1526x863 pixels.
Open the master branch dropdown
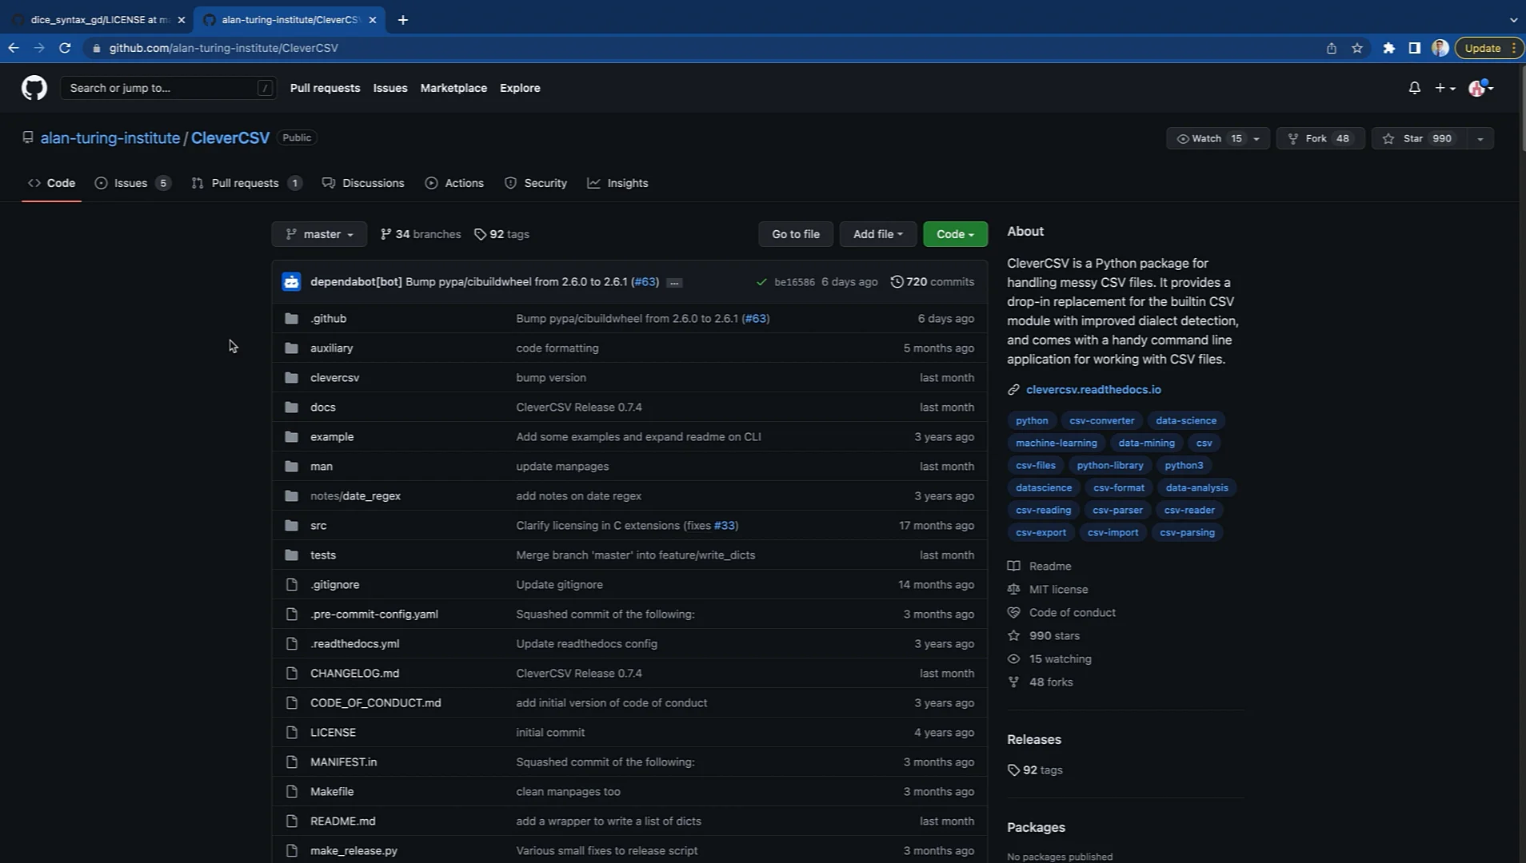pos(319,234)
